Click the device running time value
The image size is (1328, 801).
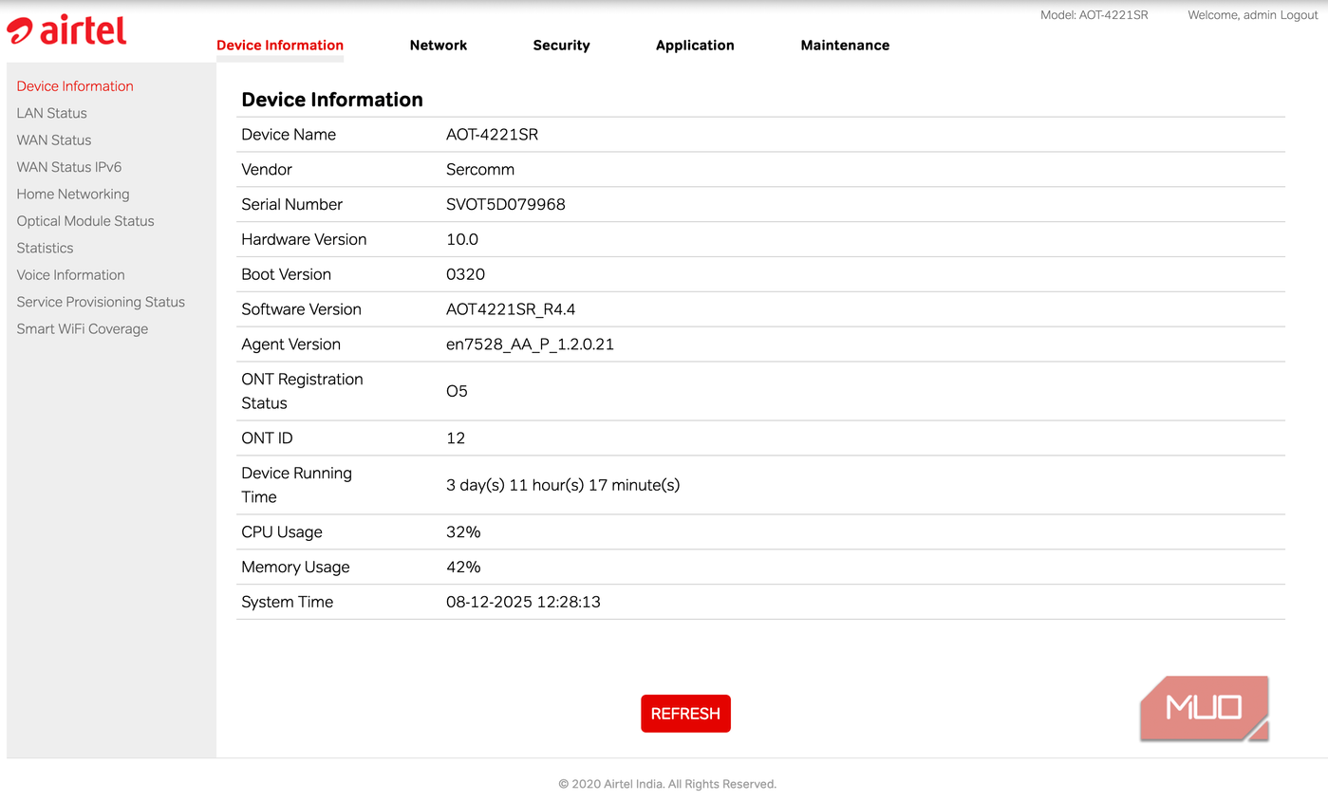point(563,485)
